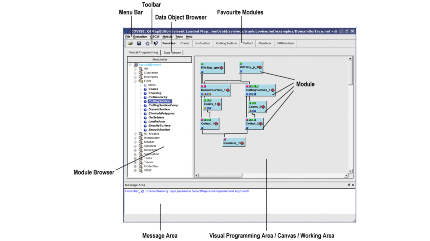This screenshot has width=430, height=241.
Task: Click the folder icon beside Converter
Action: (141, 73)
